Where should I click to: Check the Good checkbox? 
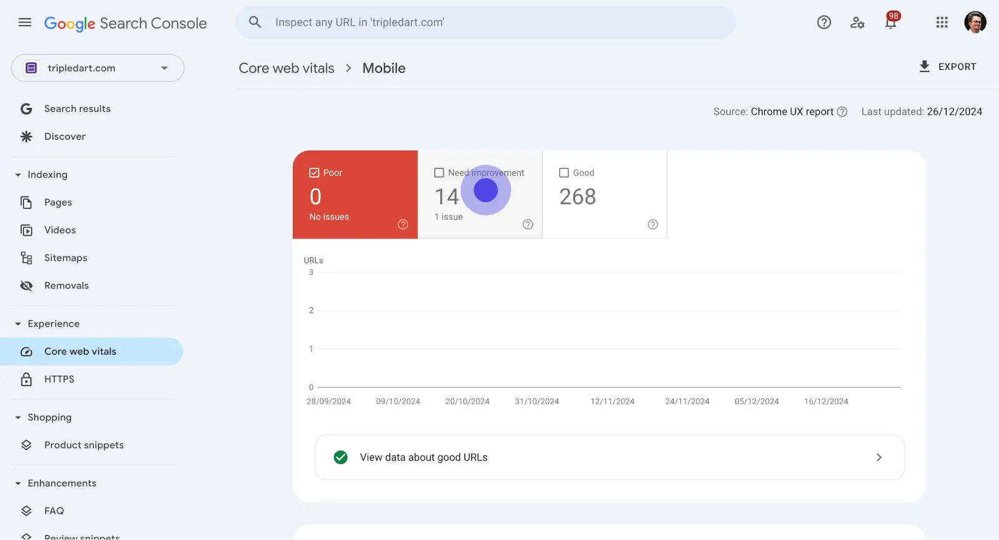pyautogui.click(x=564, y=173)
